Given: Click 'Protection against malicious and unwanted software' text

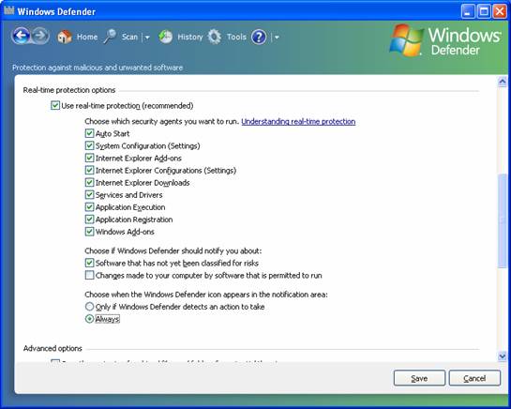Looking at the screenshot, I should coord(98,68).
